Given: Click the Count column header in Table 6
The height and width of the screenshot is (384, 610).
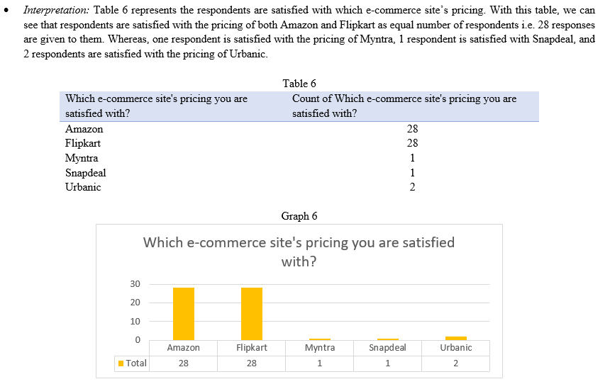Looking at the screenshot, I should (404, 106).
